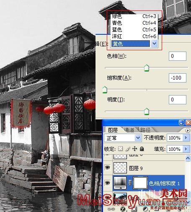This screenshot has width=191, height=212.
Task: Click the lock all padlock icon
Action: (142, 149)
